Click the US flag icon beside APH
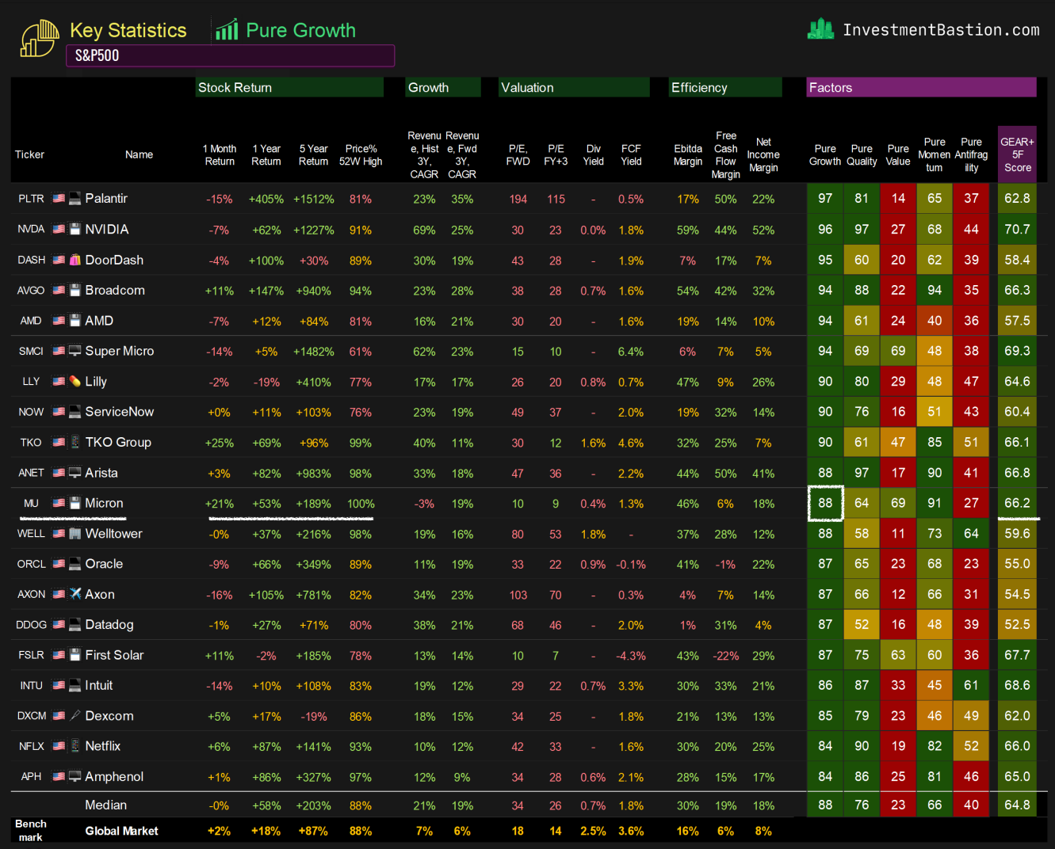 (x=59, y=777)
